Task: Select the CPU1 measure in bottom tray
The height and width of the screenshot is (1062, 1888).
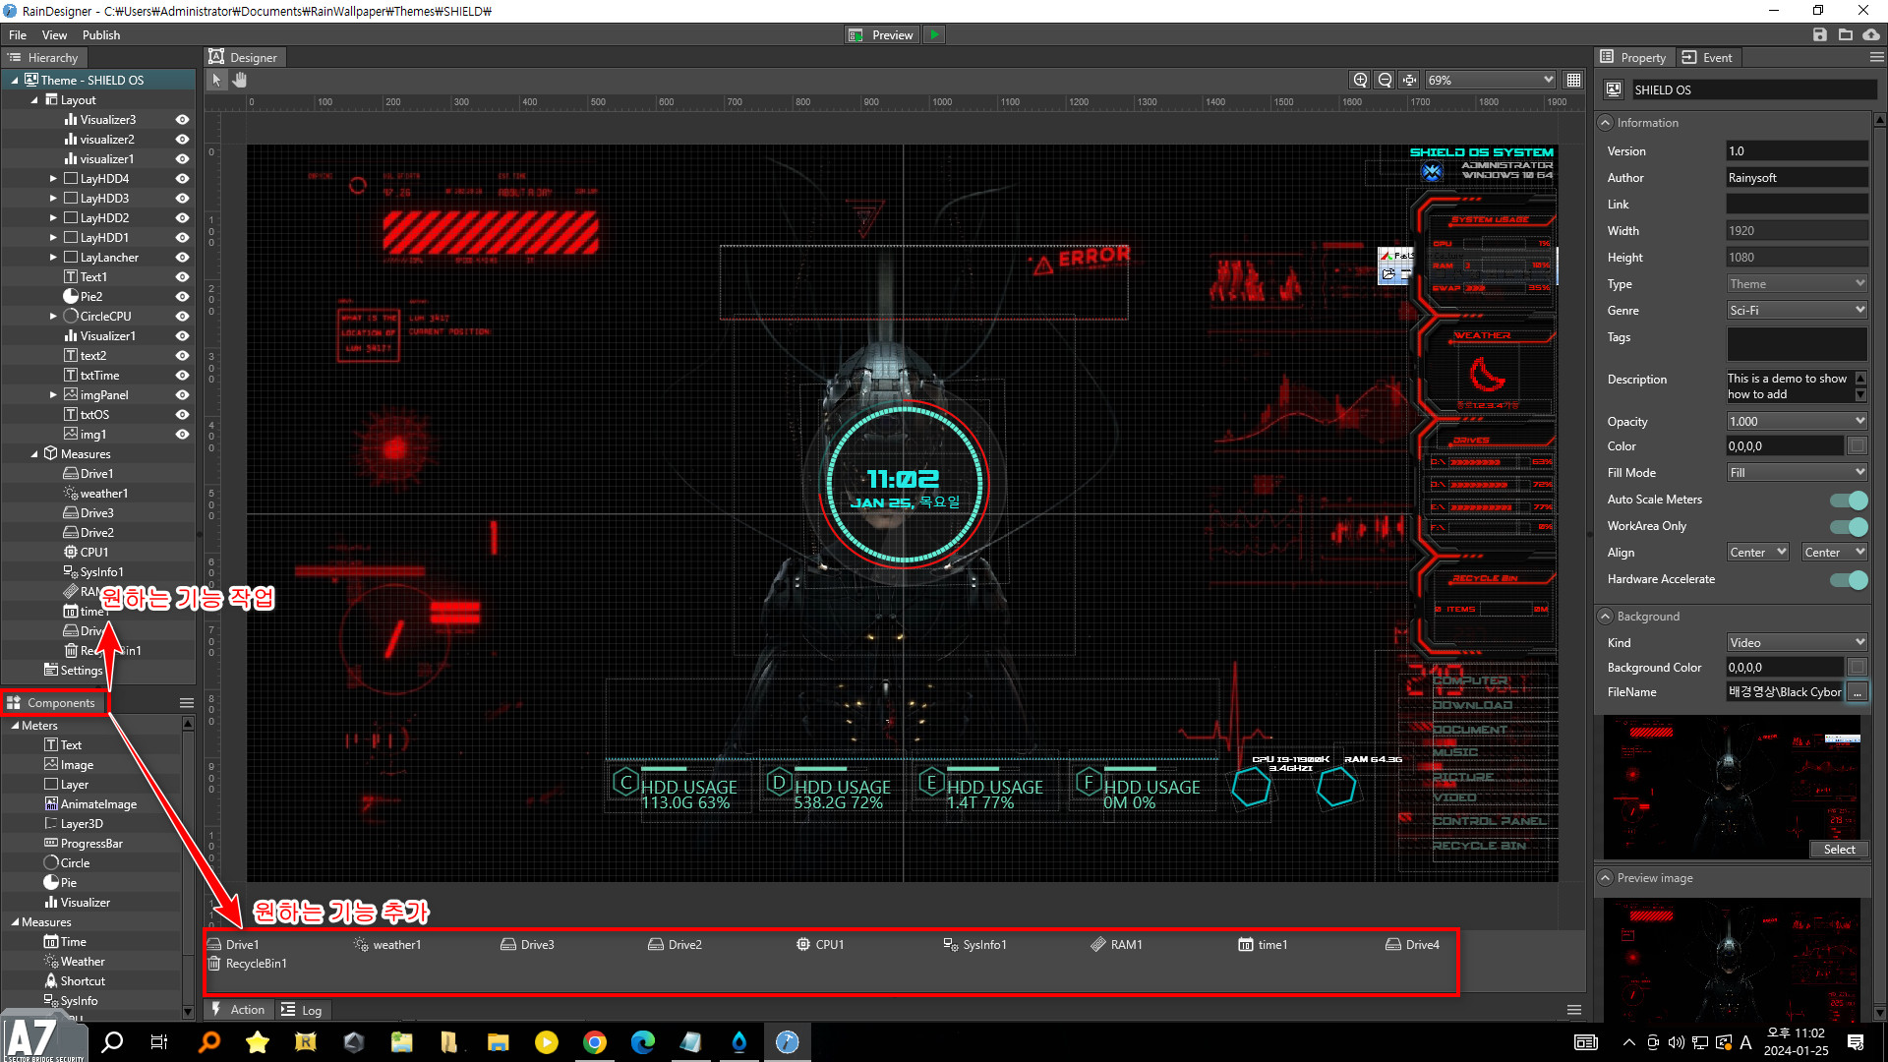Action: click(x=820, y=944)
